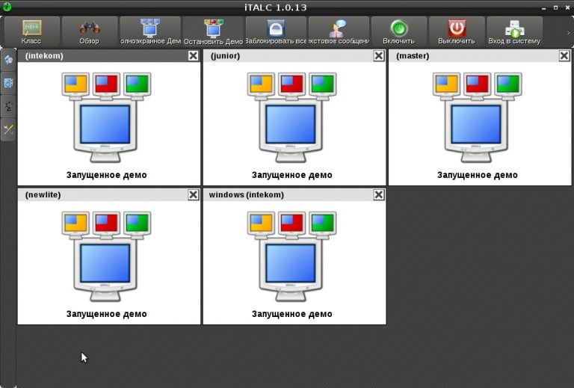Open the third sidebar panel icon with person figure
The height and width of the screenshot is (388, 574).
point(8,106)
